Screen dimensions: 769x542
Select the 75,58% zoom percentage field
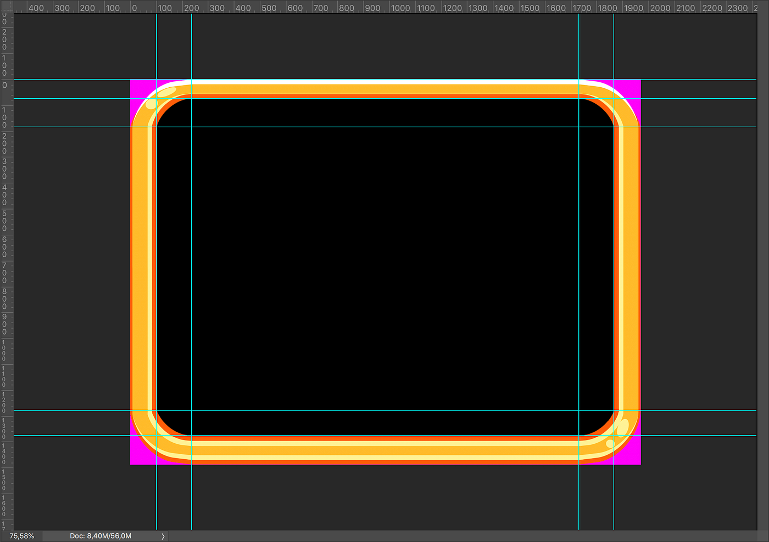22,536
